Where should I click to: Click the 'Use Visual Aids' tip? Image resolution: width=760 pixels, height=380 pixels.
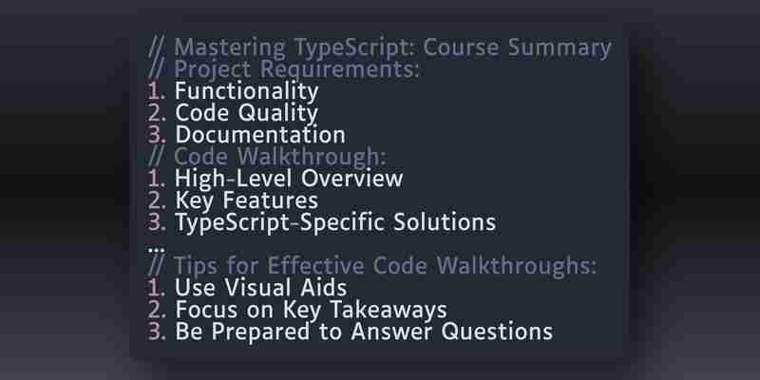(260, 288)
